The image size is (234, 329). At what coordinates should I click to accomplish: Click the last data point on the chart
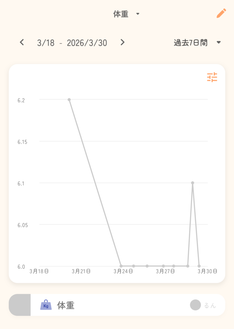pos(199,266)
